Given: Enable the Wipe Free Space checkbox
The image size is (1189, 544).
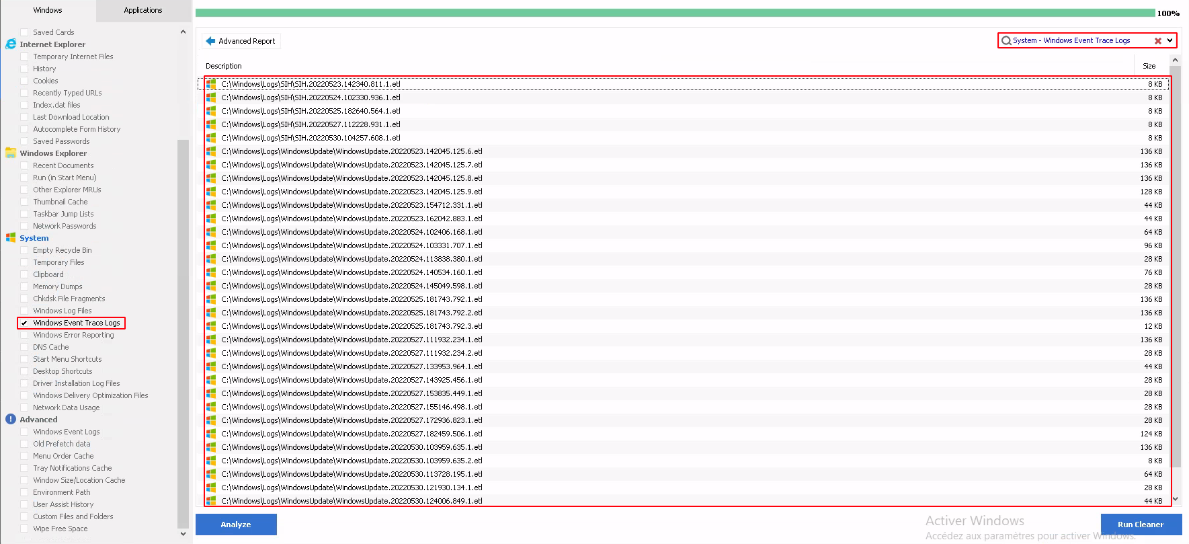Looking at the screenshot, I should (x=24, y=529).
